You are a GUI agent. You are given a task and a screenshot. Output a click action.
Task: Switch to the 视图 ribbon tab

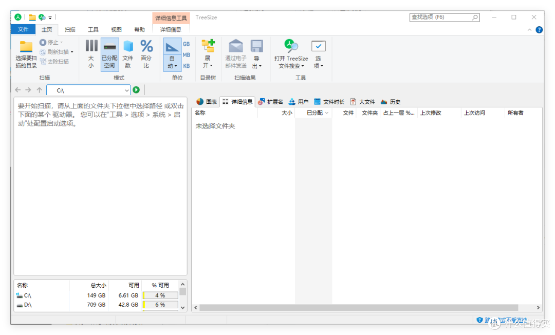(x=116, y=29)
